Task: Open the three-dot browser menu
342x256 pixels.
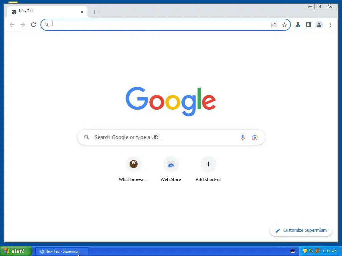Action: tap(330, 25)
